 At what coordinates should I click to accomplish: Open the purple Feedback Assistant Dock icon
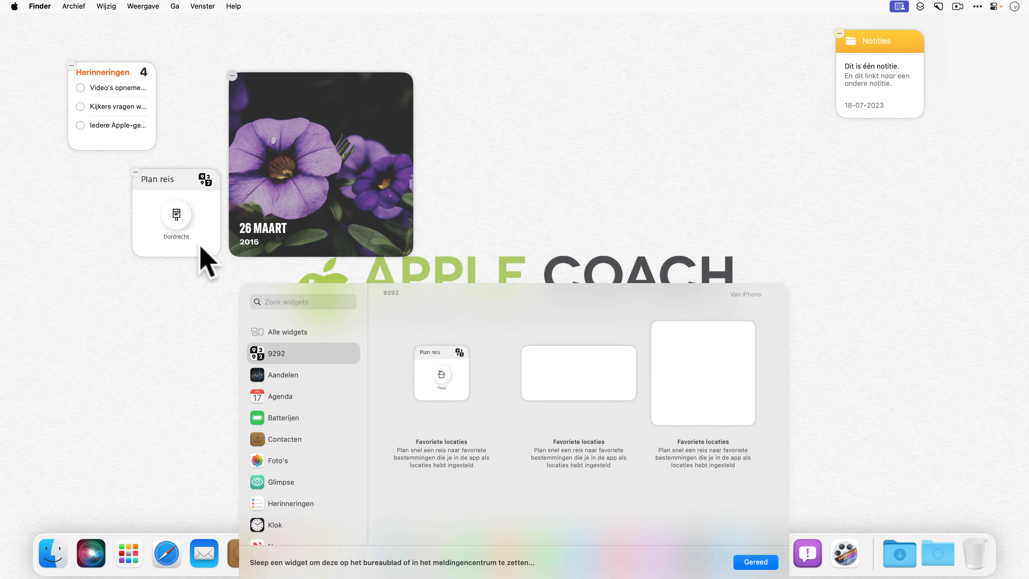pos(808,554)
